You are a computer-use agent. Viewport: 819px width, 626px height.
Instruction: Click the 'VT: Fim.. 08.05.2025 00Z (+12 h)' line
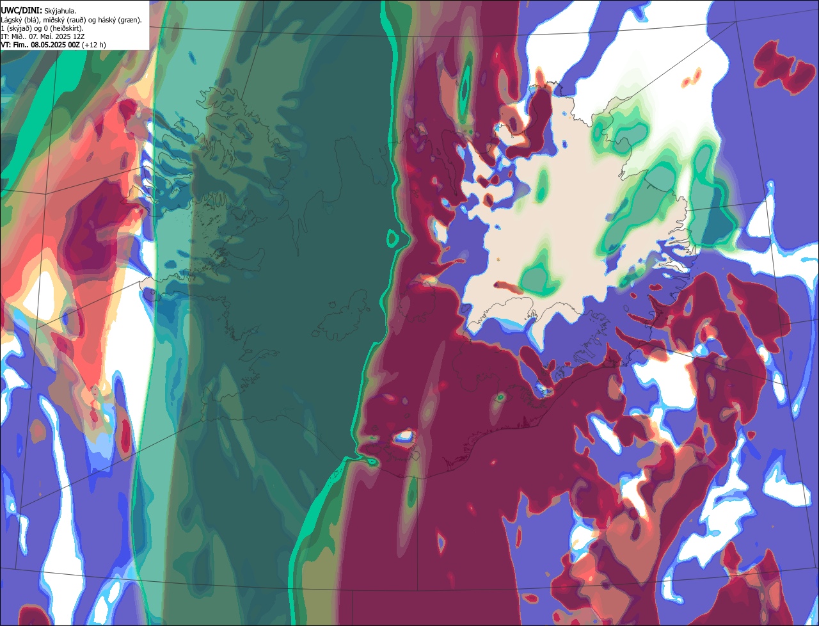(x=53, y=45)
